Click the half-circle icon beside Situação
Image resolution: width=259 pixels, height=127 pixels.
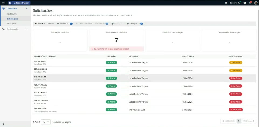pyautogui.click(x=128, y=24)
